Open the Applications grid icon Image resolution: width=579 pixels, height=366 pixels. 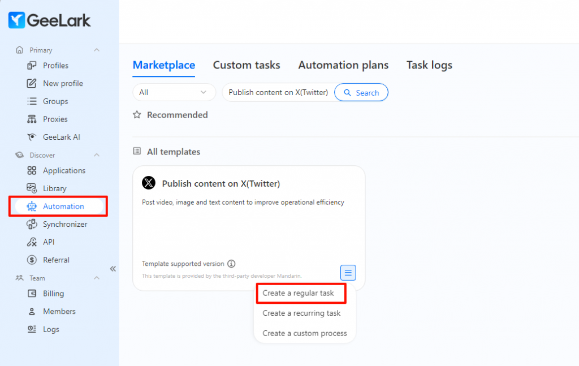point(32,170)
